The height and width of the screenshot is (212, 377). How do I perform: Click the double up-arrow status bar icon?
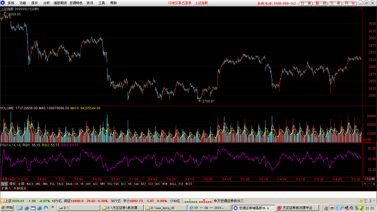pos(370,201)
